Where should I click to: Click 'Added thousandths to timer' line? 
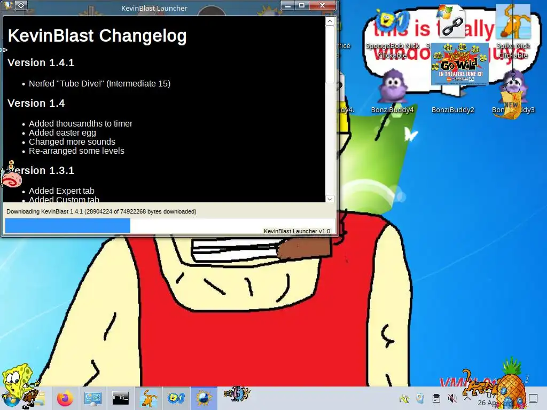(81, 123)
